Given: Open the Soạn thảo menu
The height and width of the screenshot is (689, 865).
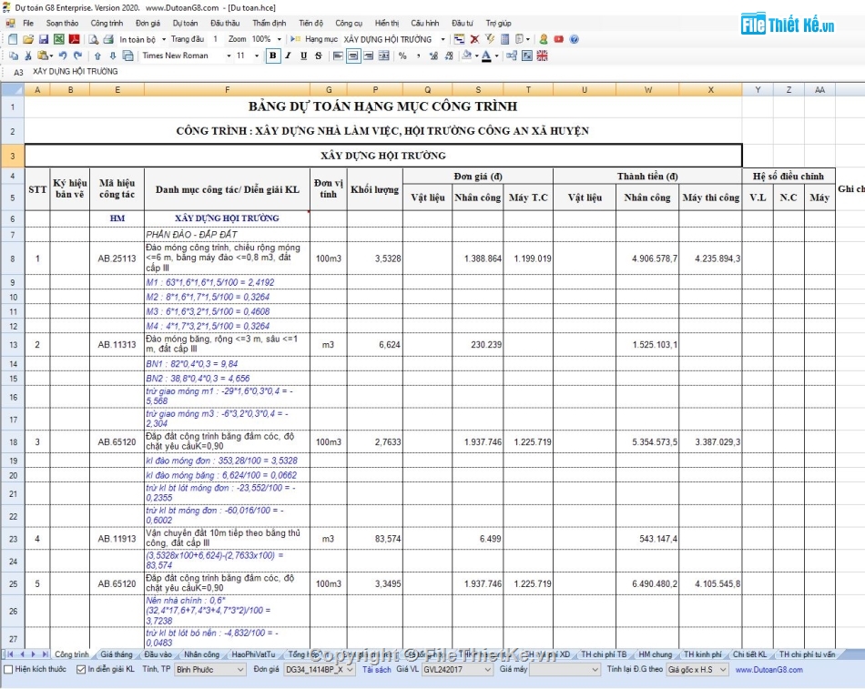Looking at the screenshot, I should click(62, 23).
